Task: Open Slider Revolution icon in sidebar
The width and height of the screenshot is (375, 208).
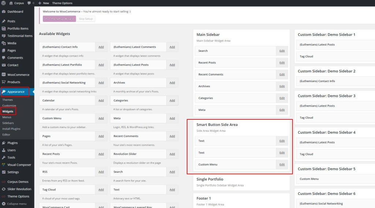Action: pyautogui.click(x=3, y=189)
